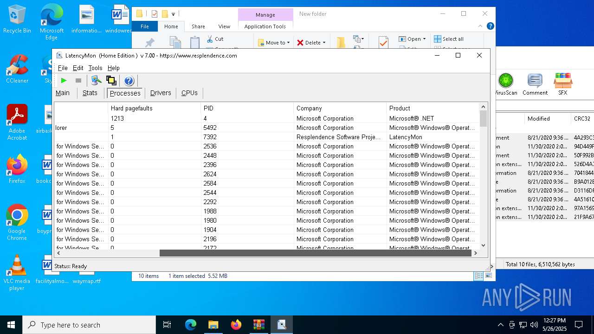Open Explorer help icon
The image size is (594, 334).
click(x=490, y=26)
